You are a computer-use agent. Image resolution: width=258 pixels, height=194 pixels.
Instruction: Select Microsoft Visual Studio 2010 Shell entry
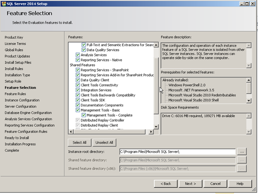pyautogui.click(x=193, y=100)
